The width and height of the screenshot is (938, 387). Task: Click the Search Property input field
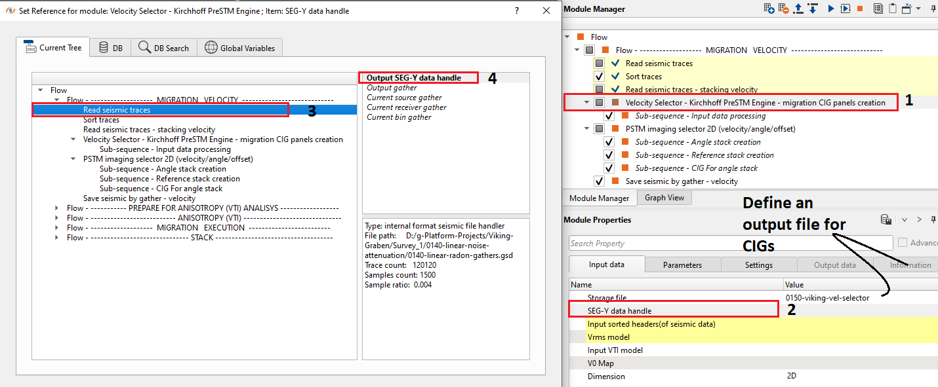(x=730, y=244)
